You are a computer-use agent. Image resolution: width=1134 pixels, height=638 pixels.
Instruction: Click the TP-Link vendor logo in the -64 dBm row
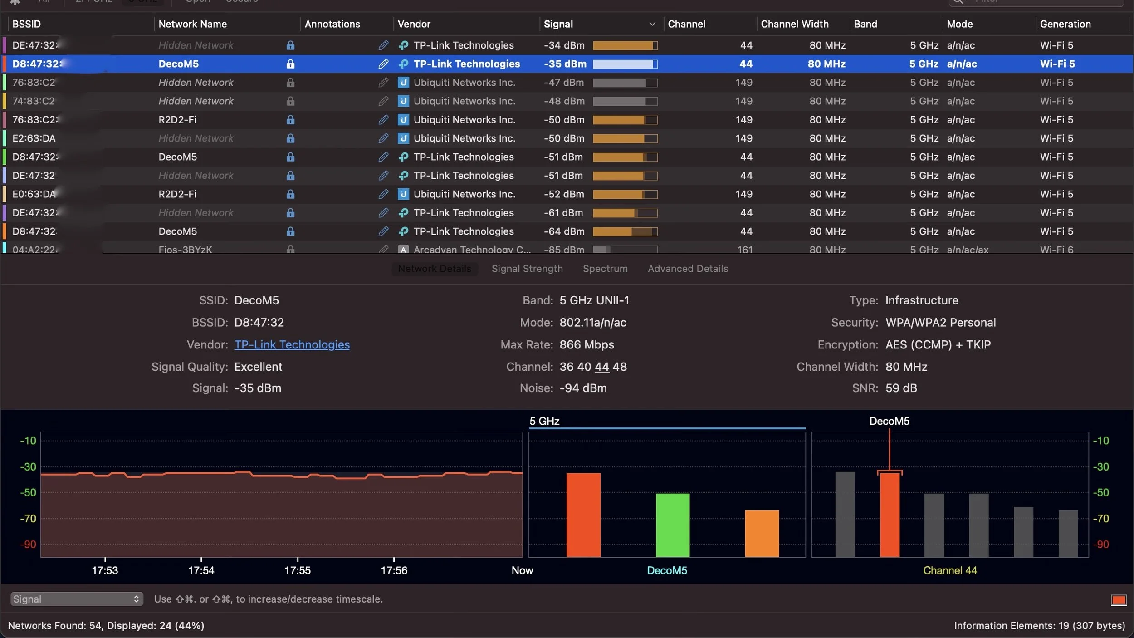pyautogui.click(x=403, y=231)
